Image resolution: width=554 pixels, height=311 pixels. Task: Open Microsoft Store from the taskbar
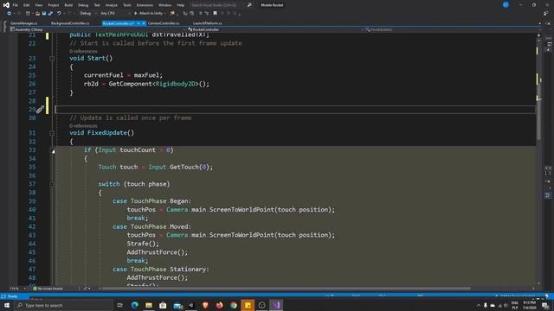click(x=163, y=305)
